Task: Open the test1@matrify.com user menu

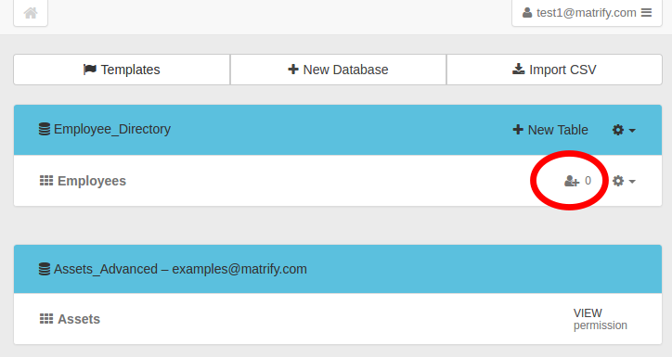Action: point(587,13)
